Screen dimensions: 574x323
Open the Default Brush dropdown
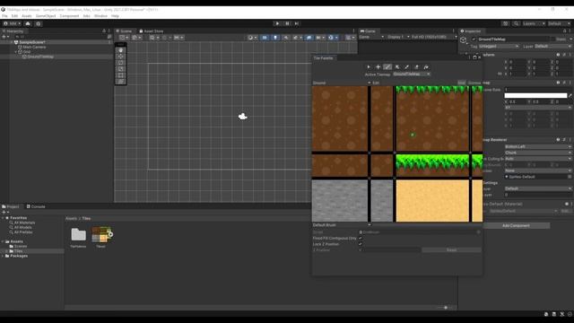[342, 225]
